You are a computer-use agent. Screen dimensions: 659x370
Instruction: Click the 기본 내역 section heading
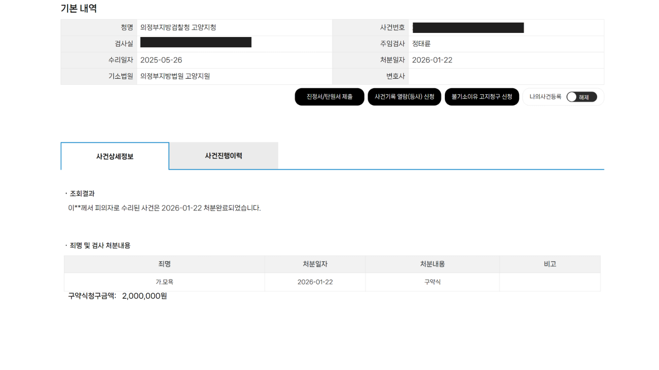79,9
